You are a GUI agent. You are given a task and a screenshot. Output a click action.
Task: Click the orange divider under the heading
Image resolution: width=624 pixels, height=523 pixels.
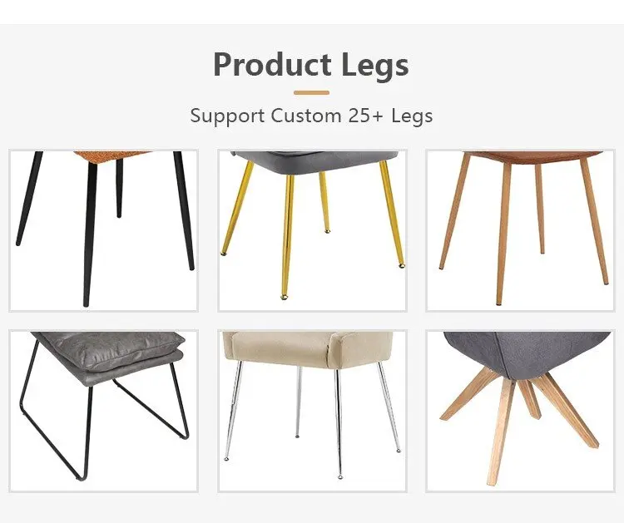click(312, 92)
